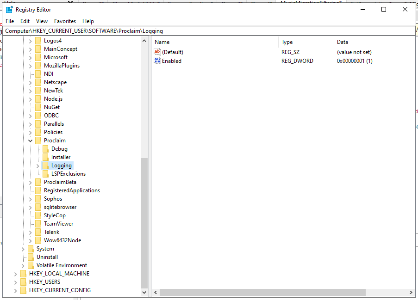Screen dimensions: 418x300
Task: Expand the Parallels key
Action: point(31,124)
